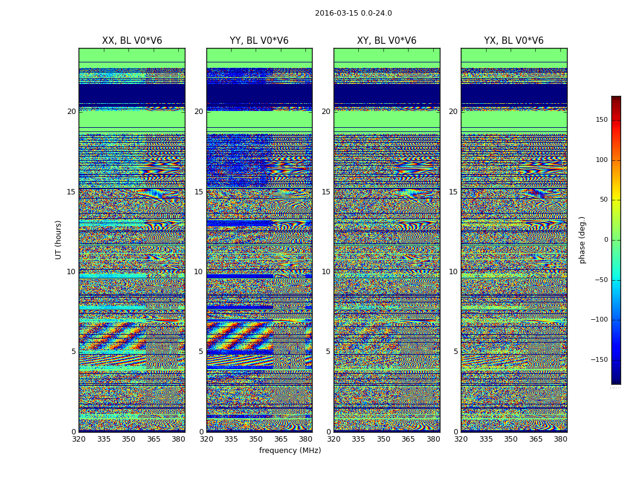Click the XX panel y-tick label "15"
This screenshot has height=480, width=630.
coord(71,191)
